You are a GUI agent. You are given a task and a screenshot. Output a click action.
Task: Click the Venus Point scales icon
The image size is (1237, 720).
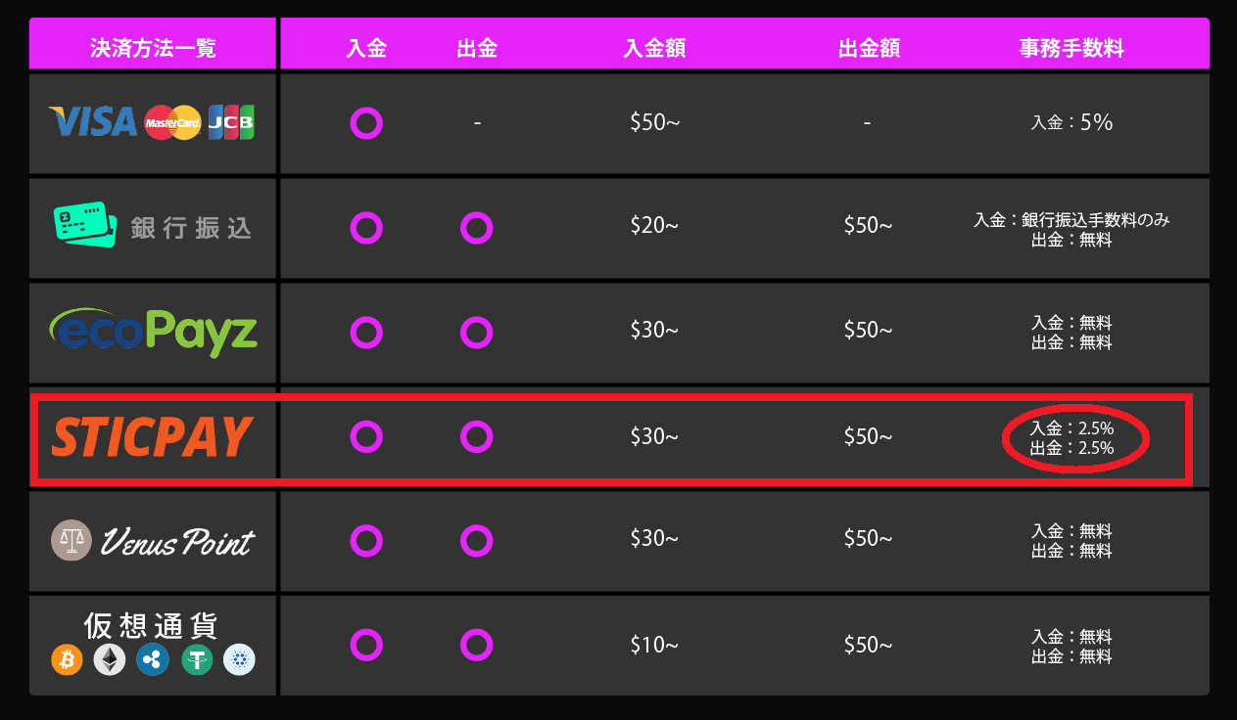[71, 540]
